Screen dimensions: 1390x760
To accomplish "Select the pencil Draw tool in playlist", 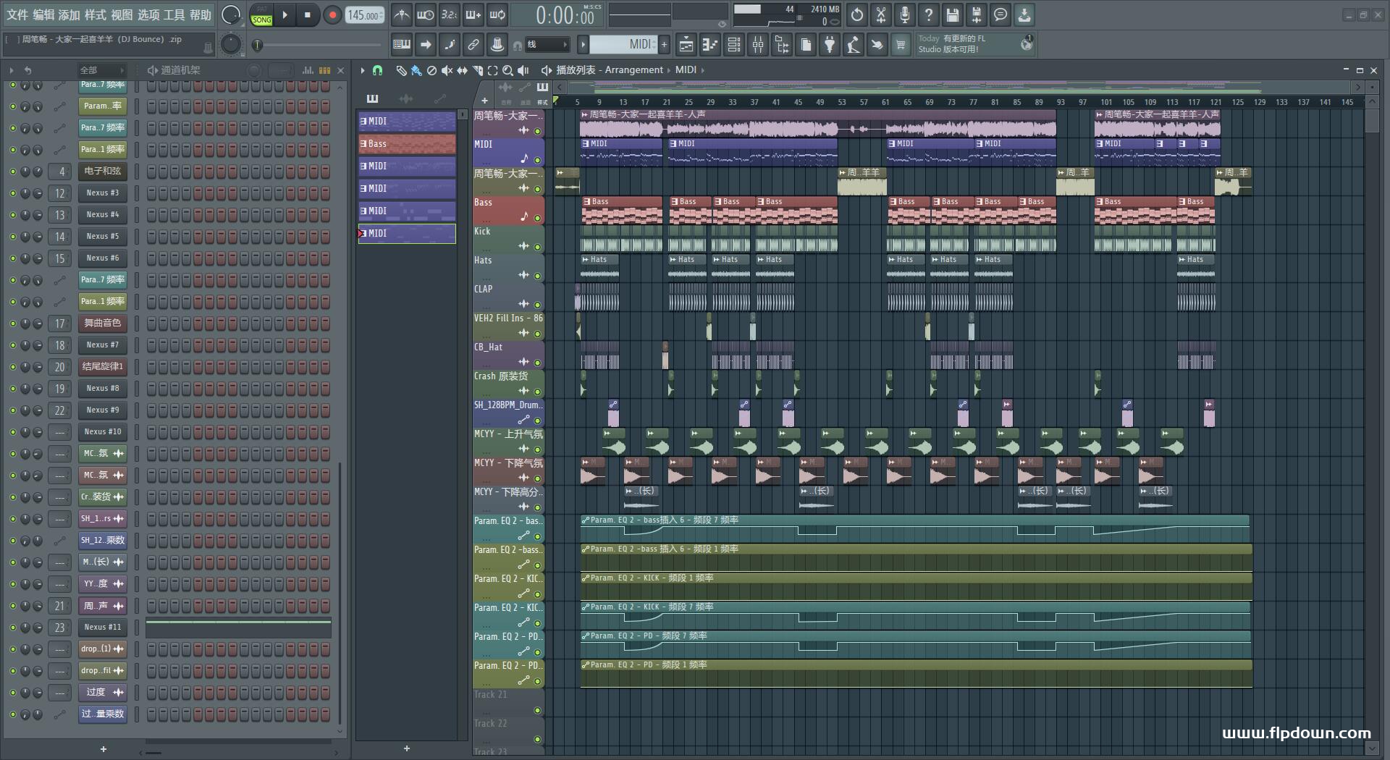I will pos(401,70).
